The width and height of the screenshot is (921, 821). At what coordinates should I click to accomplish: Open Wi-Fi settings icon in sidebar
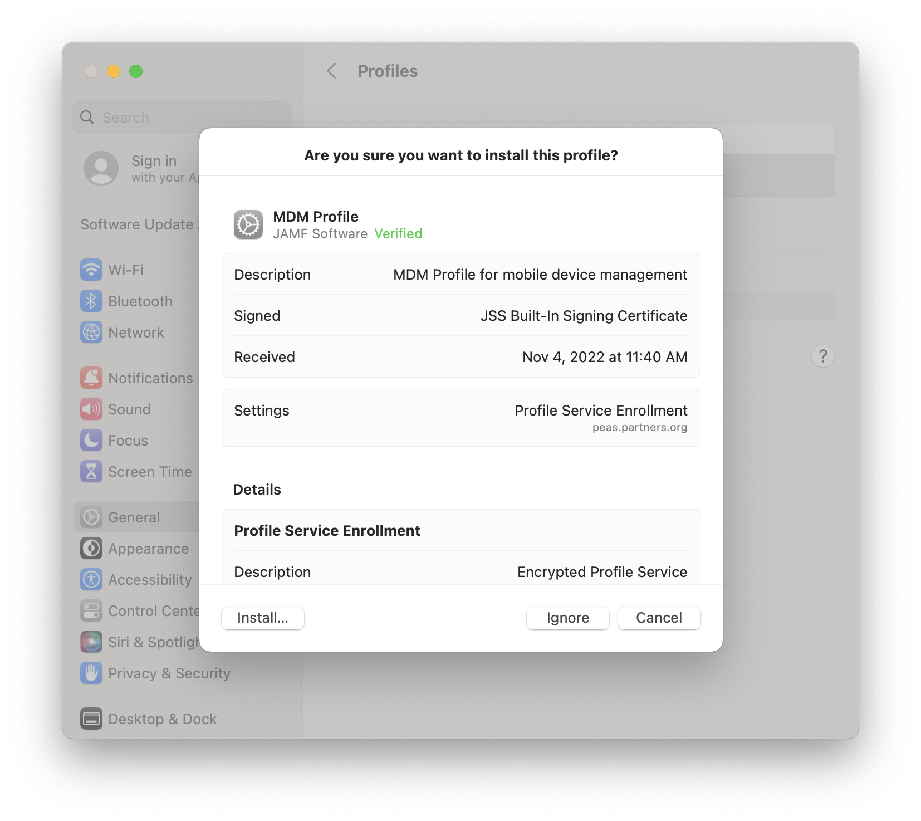(x=91, y=270)
